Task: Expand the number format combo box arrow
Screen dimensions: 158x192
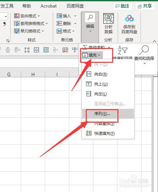Action: pyautogui.click(x=6, y=16)
